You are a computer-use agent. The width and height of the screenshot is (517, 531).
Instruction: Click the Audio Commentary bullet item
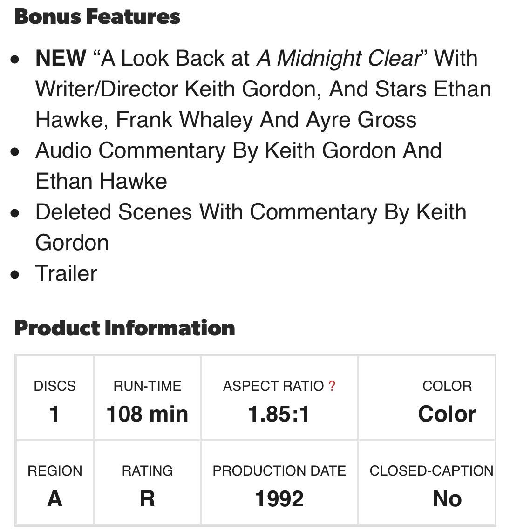[238, 166]
